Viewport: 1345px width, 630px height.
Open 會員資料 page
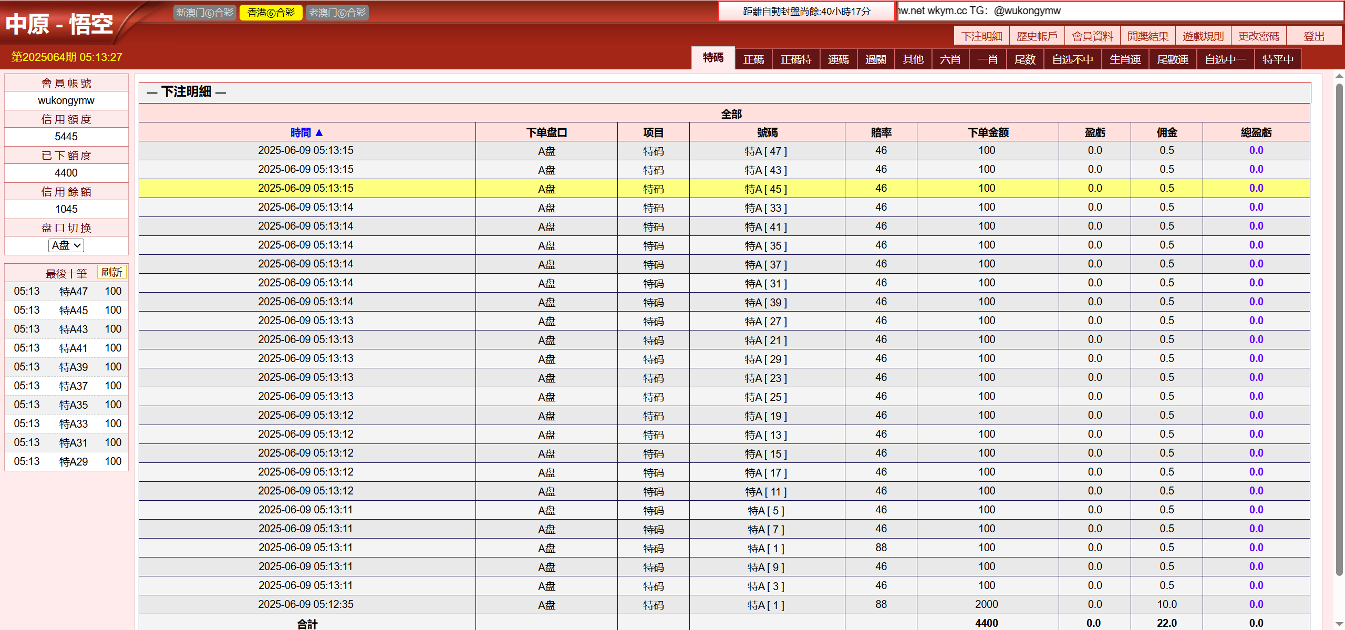click(1092, 36)
